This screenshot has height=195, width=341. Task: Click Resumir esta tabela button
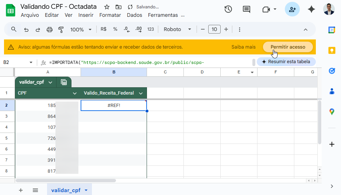pyautogui.click(x=286, y=62)
